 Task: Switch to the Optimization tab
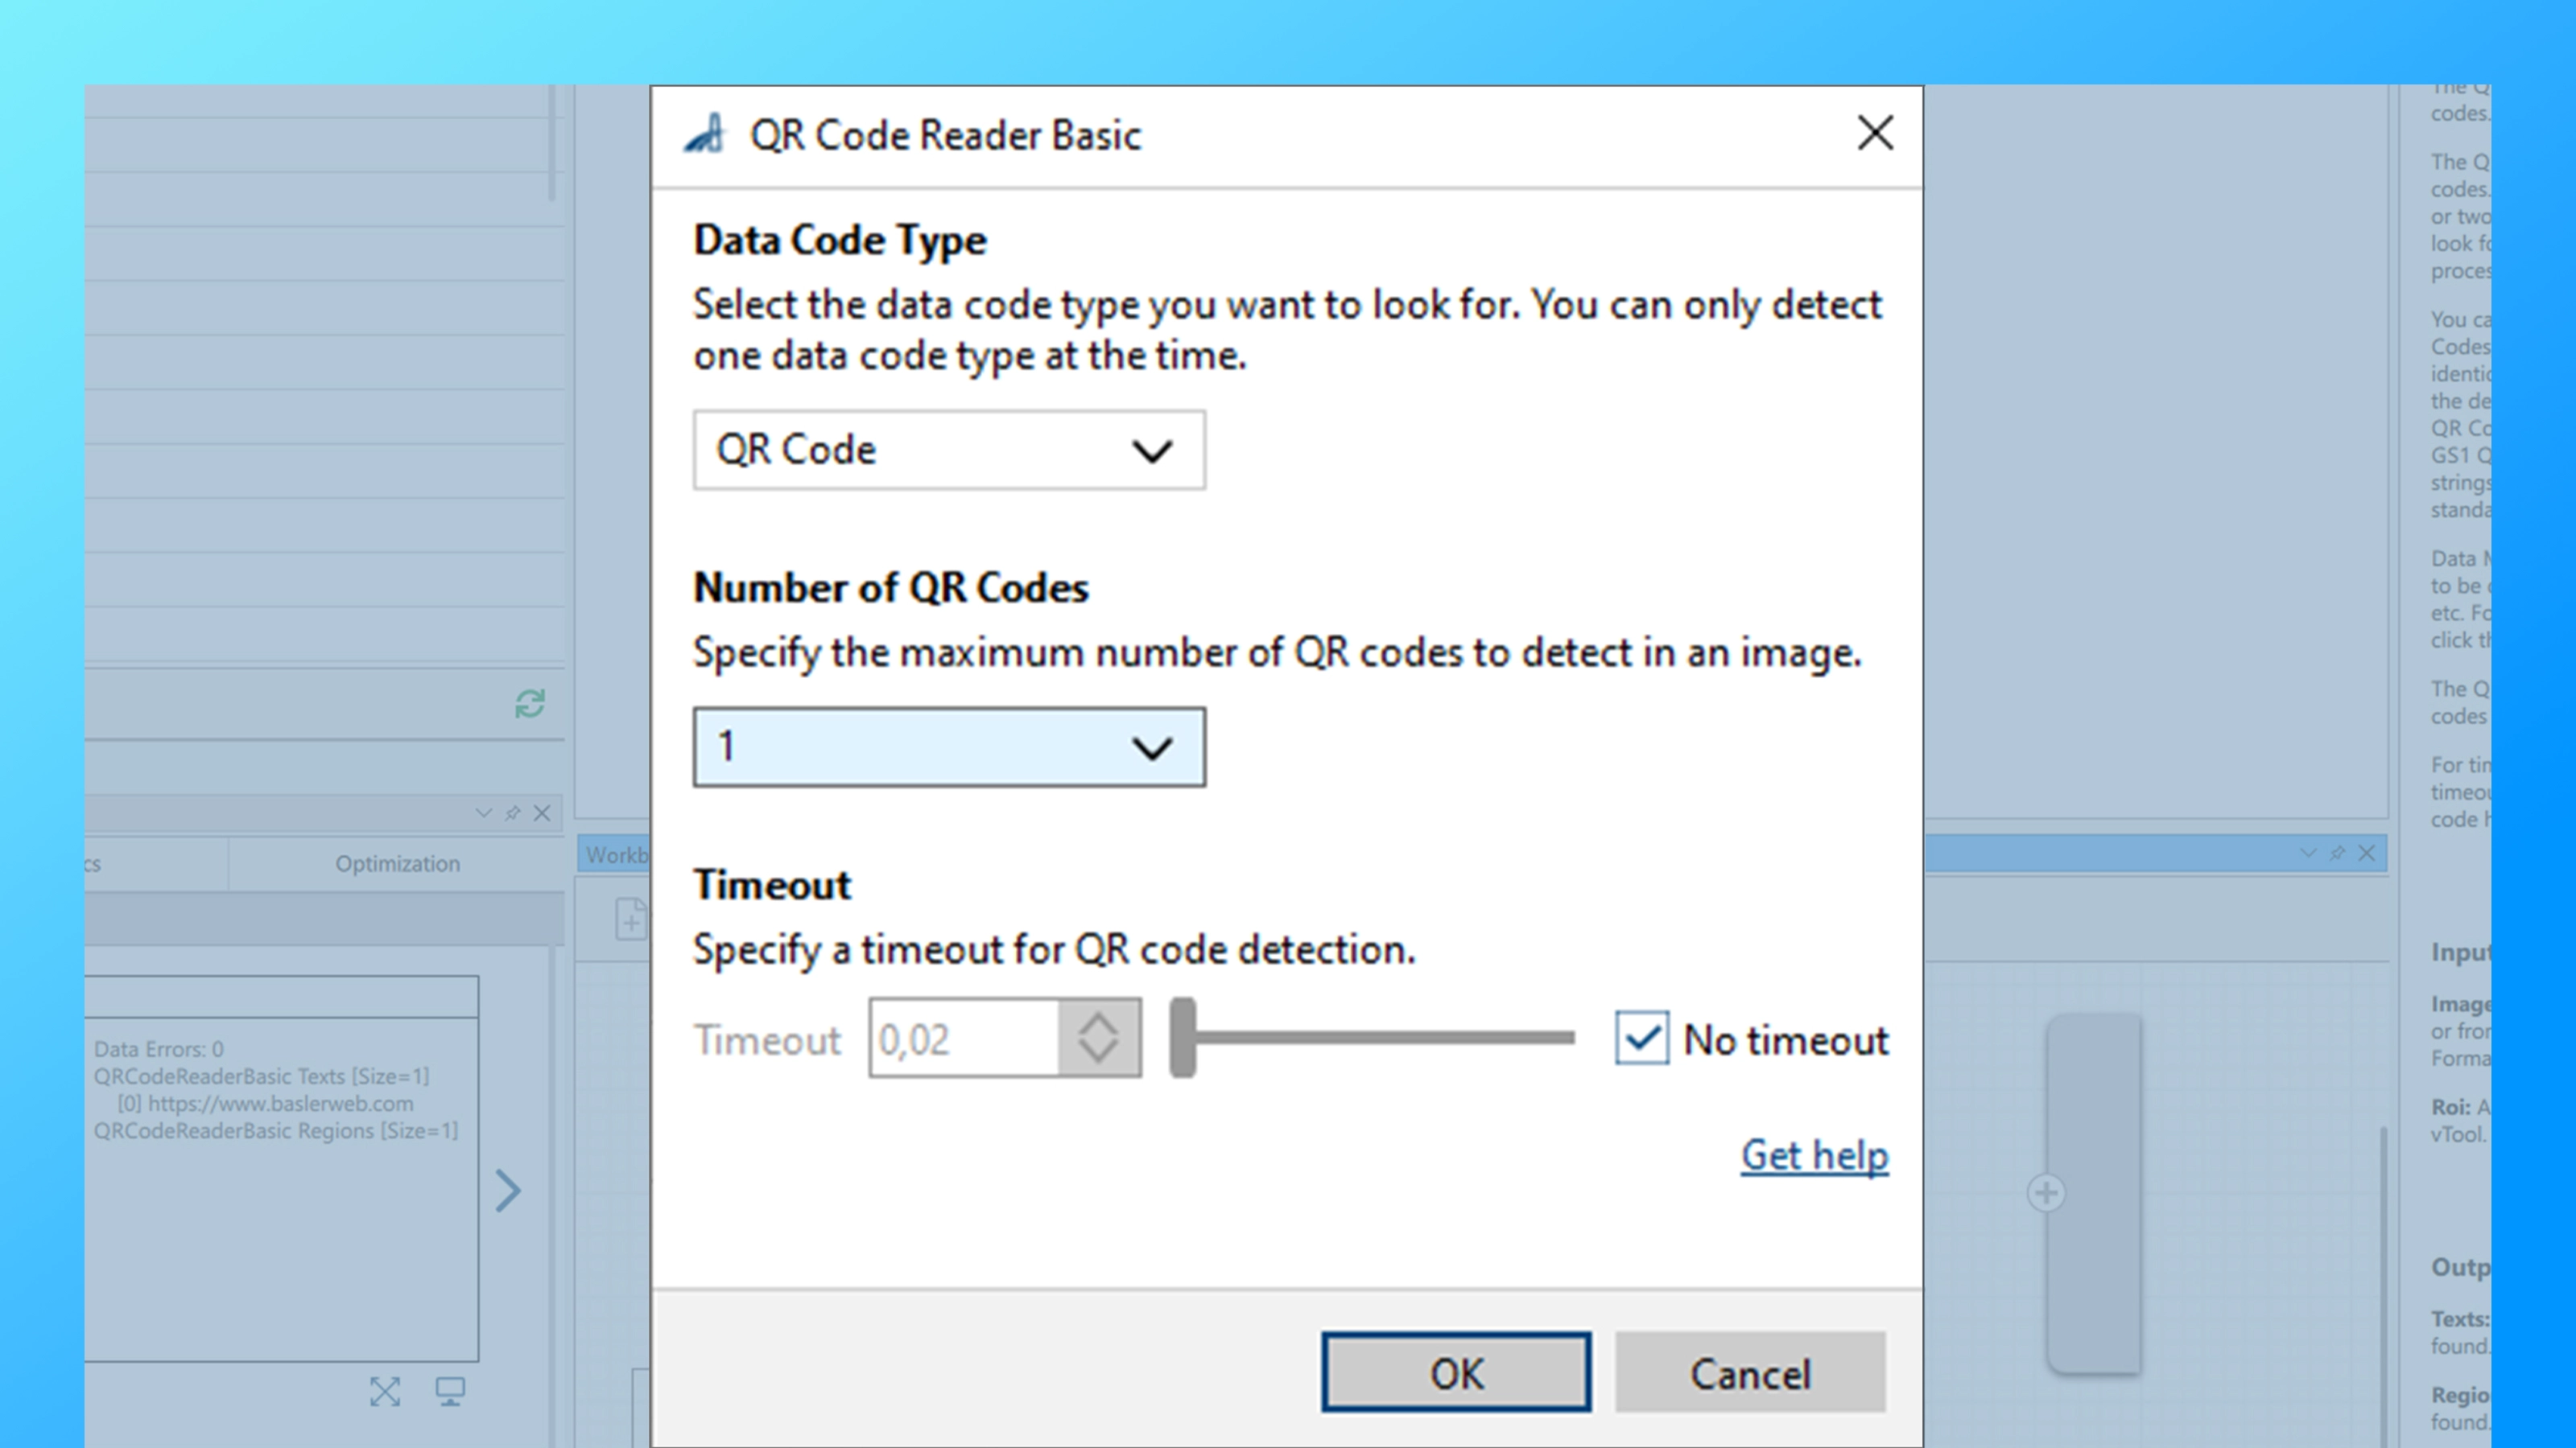click(x=397, y=863)
